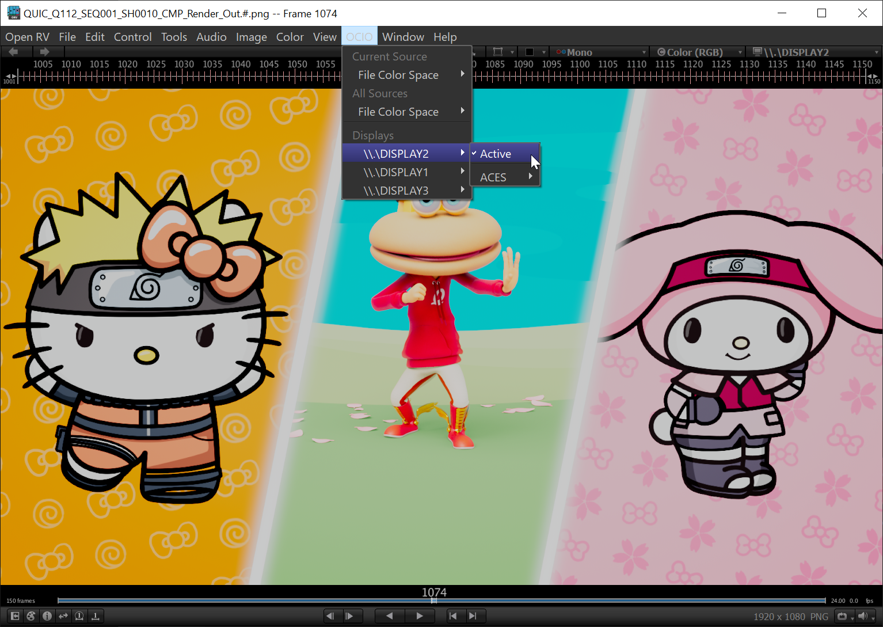
Task: Open the Window menu
Action: click(403, 37)
